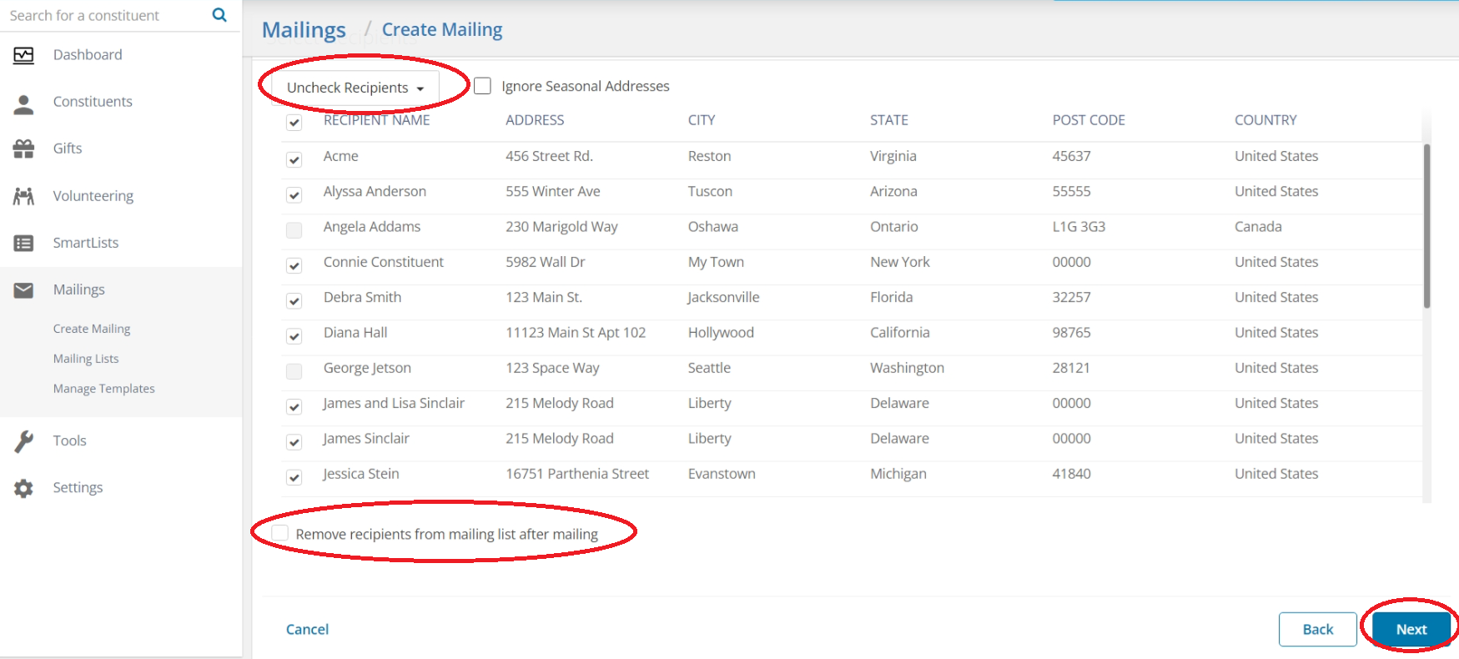
Task: Open Settings in the sidebar
Action: [78, 487]
